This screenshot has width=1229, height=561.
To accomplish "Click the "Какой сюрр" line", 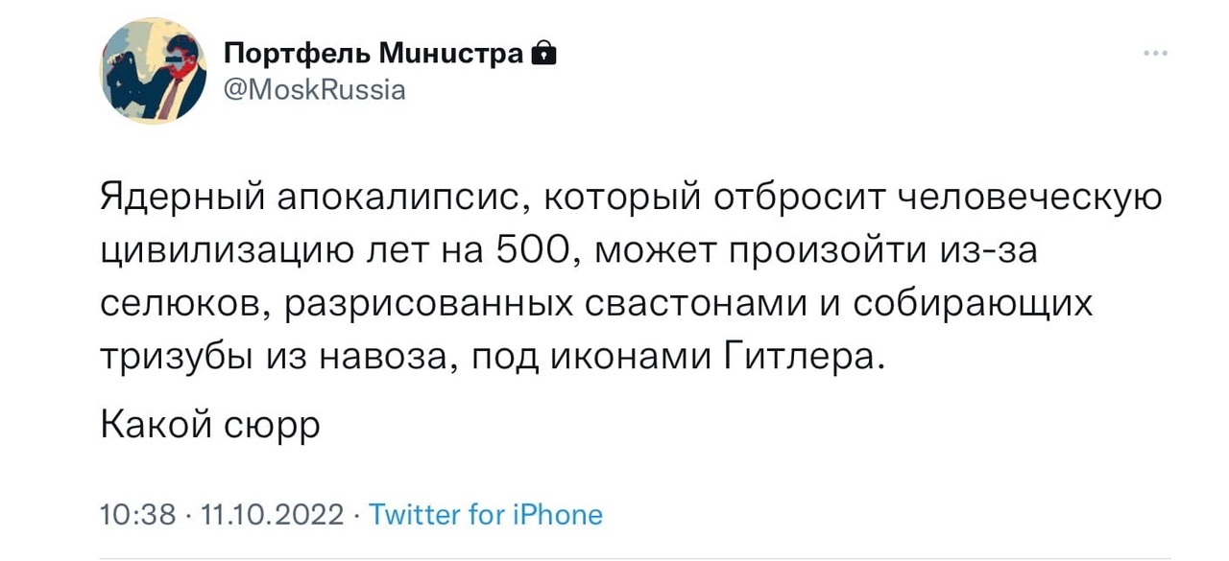I will point(210,424).
